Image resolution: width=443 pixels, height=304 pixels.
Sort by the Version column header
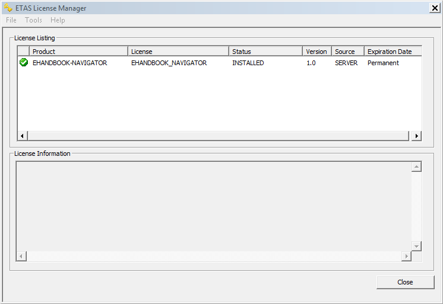[x=317, y=52]
